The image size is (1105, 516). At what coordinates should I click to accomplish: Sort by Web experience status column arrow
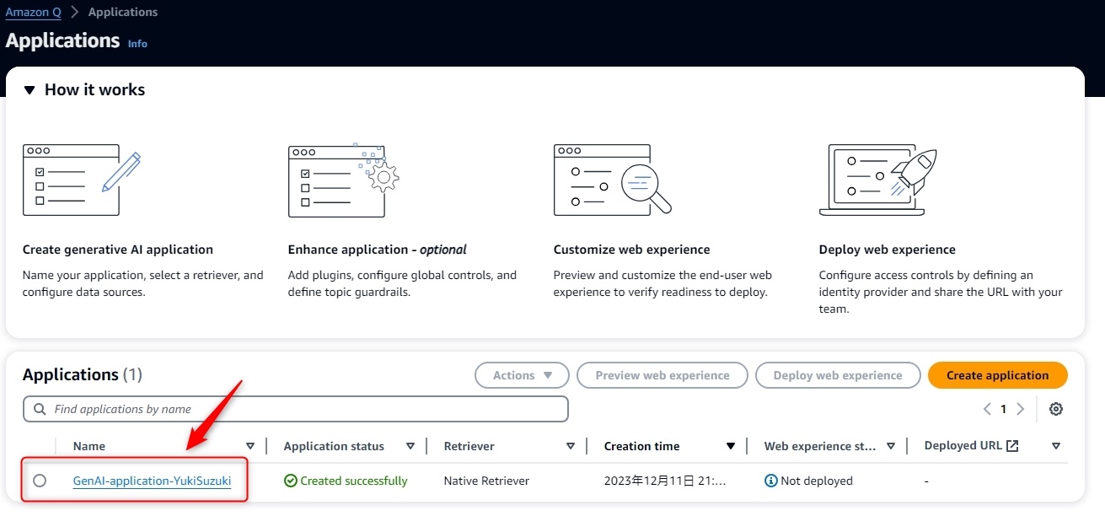click(x=891, y=446)
